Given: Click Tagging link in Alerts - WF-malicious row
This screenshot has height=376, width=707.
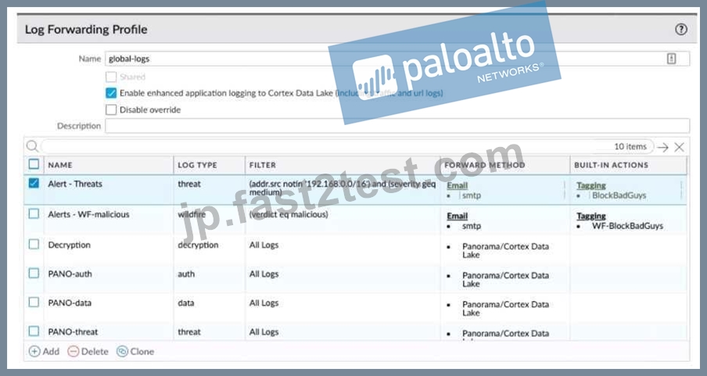Looking at the screenshot, I should coord(591,216).
